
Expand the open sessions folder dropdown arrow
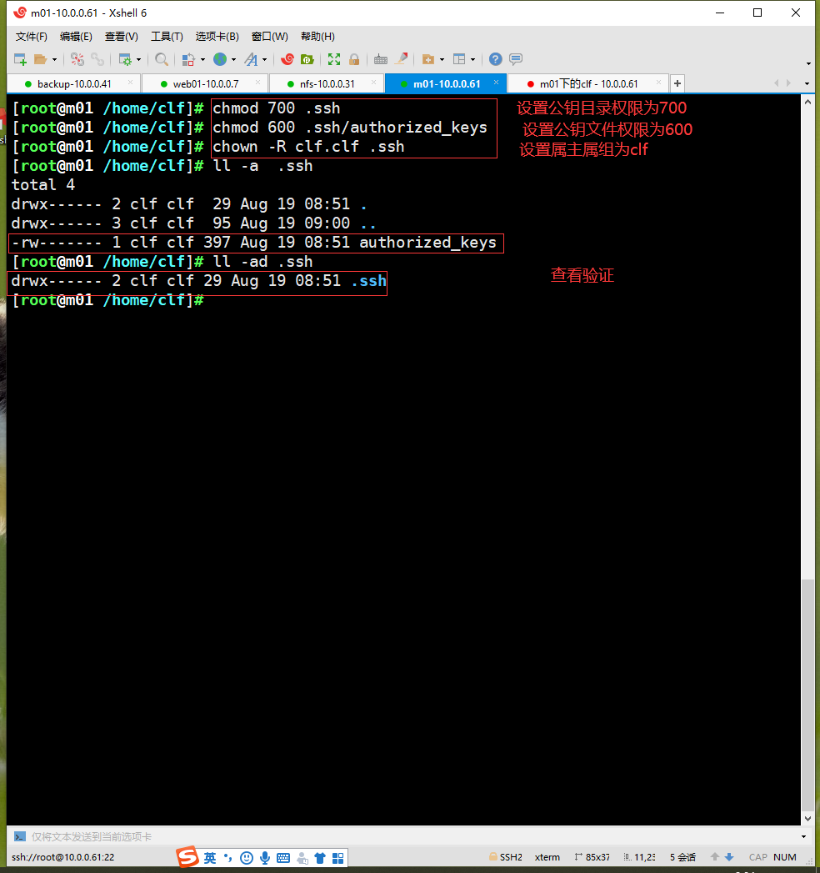click(x=54, y=59)
